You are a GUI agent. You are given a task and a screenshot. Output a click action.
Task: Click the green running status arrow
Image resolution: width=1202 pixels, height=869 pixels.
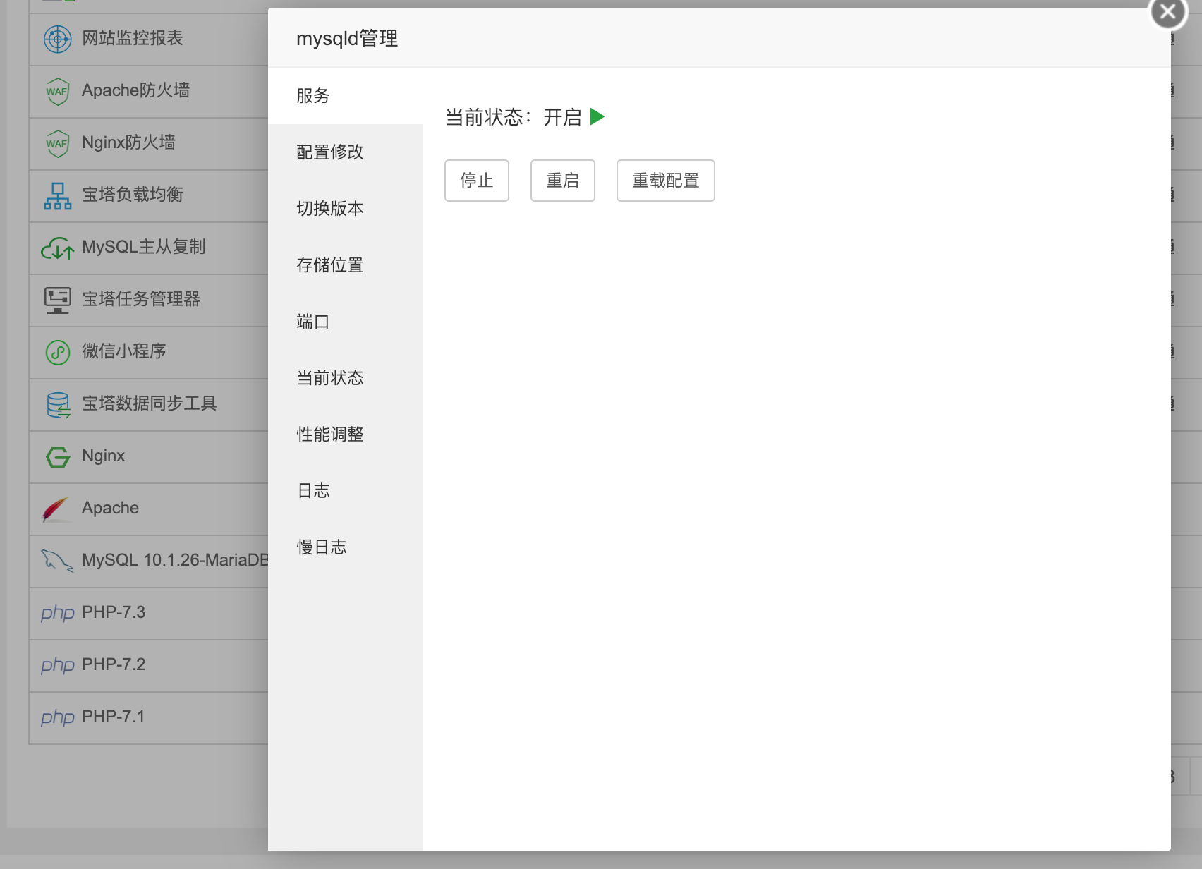597,116
